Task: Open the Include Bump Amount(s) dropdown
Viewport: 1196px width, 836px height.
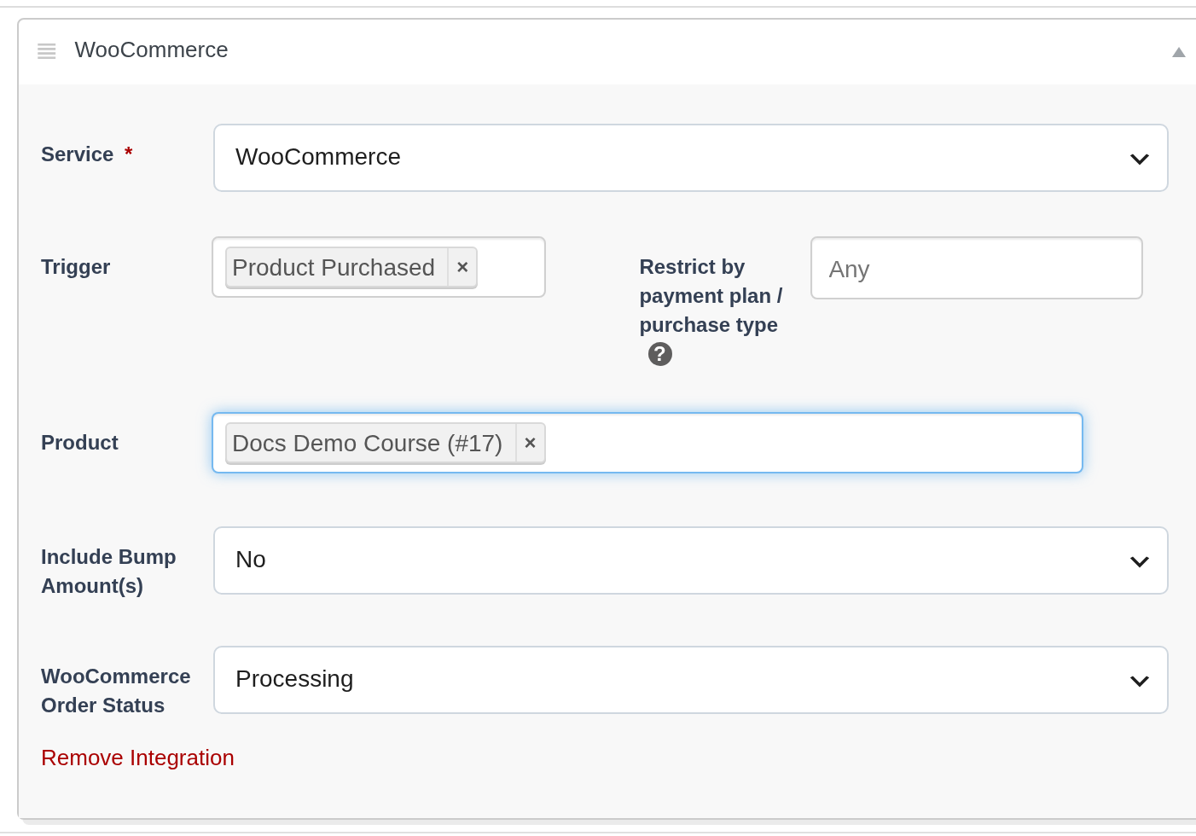Action: coord(690,560)
